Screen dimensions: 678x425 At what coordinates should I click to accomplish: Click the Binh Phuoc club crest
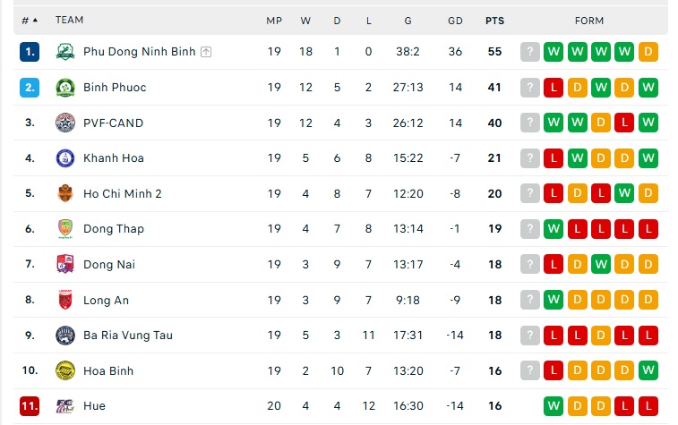click(x=65, y=88)
